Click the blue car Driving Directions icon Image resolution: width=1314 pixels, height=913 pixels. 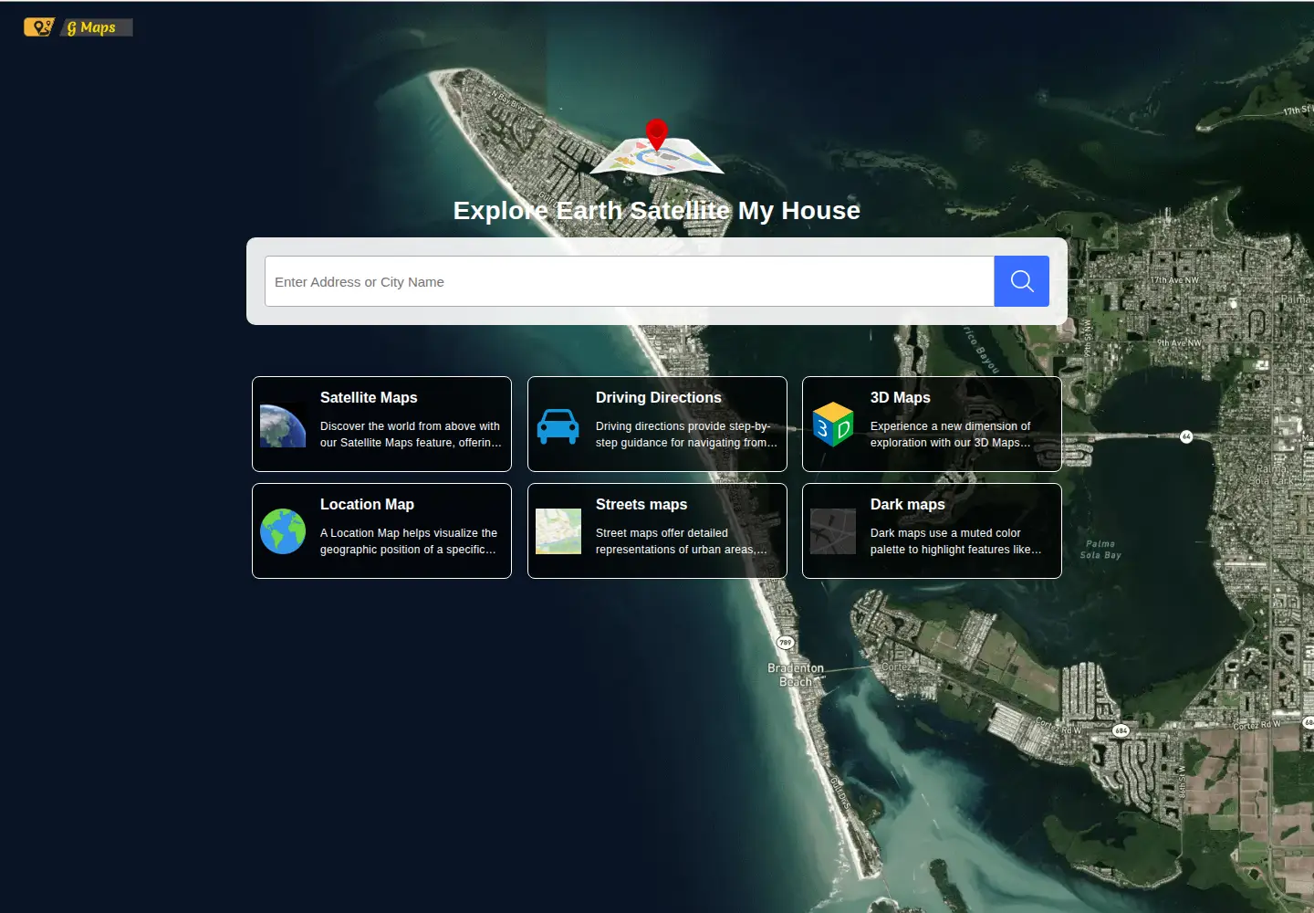[558, 425]
